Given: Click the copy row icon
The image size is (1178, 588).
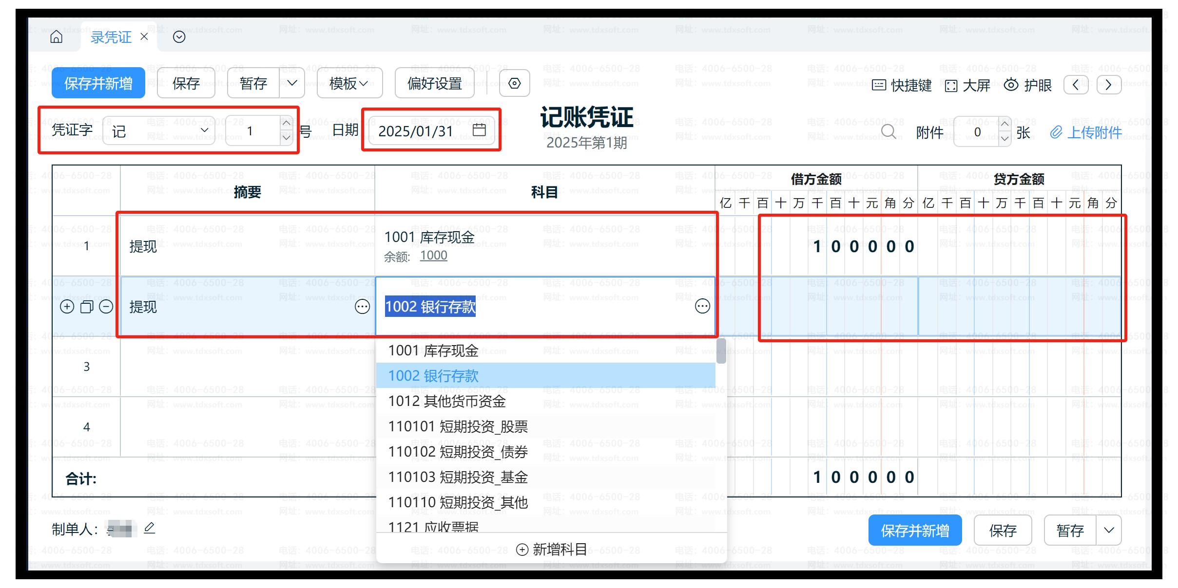Looking at the screenshot, I should coord(87,307).
